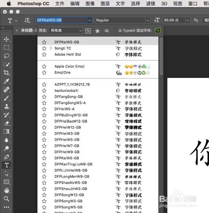
Task: Select the History Brush tool
Action: (6, 115)
